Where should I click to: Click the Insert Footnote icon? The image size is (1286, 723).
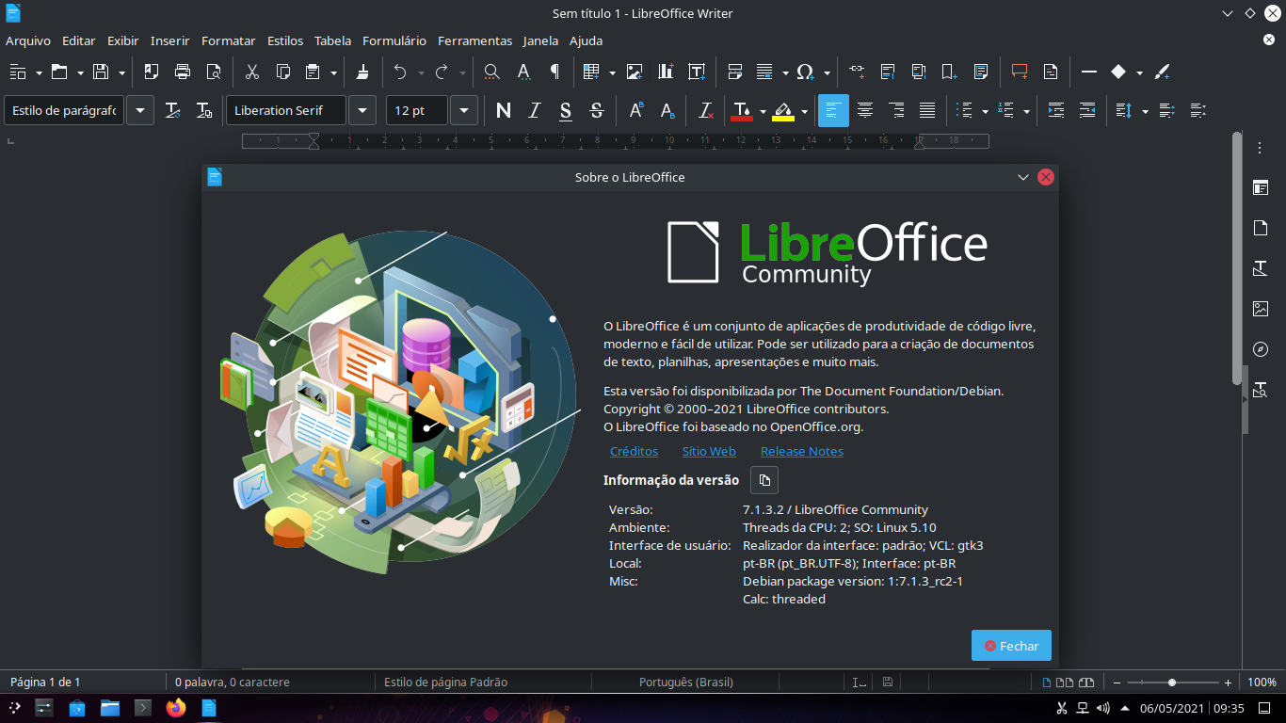[888, 72]
